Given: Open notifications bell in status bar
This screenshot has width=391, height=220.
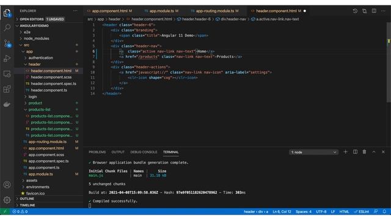Looking at the screenshot, I should coord(384,211).
